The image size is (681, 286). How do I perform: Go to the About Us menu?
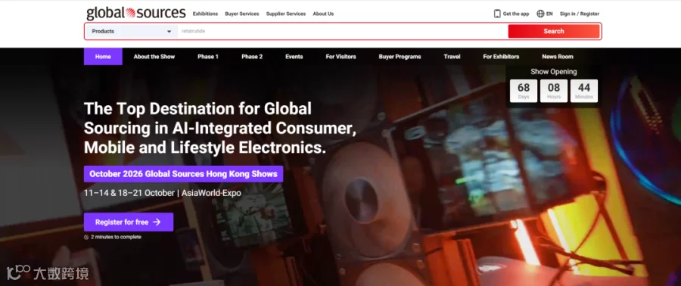click(323, 14)
